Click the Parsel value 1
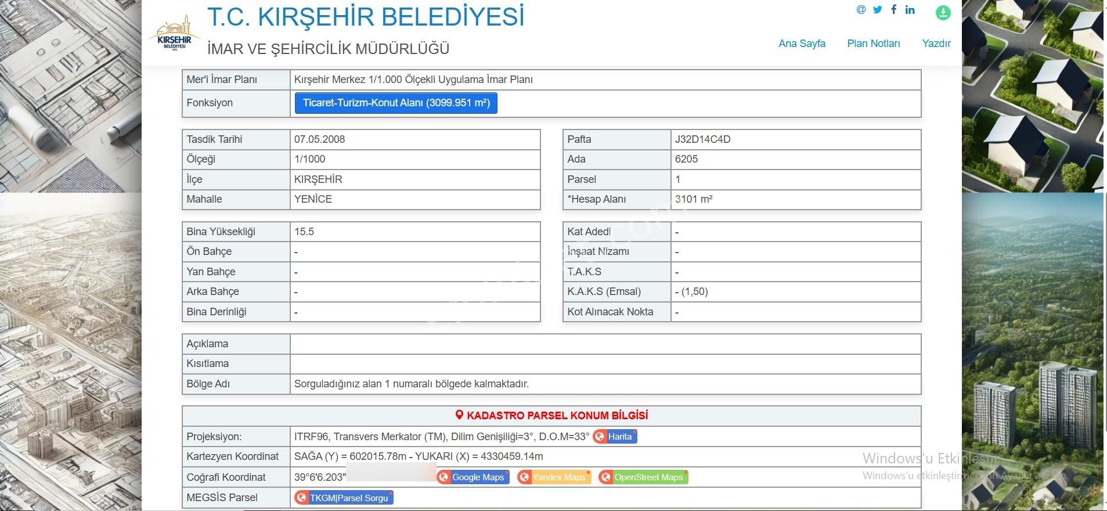The height and width of the screenshot is (511, 1107). point(677,179)
